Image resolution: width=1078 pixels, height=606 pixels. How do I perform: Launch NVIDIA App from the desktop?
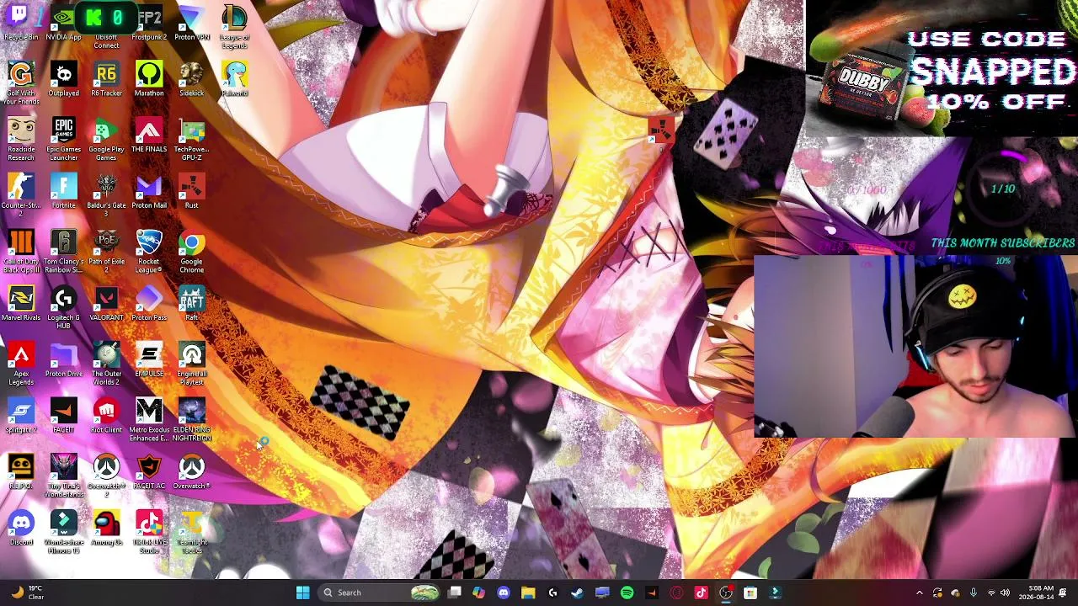(x=63, y=23)
